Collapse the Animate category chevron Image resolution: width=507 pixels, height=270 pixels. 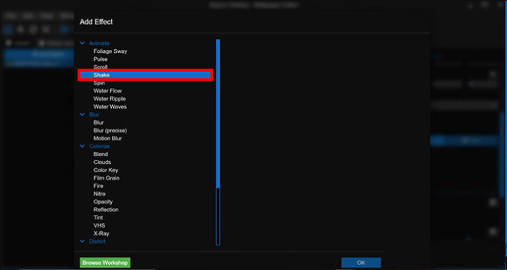click(82, 43)
